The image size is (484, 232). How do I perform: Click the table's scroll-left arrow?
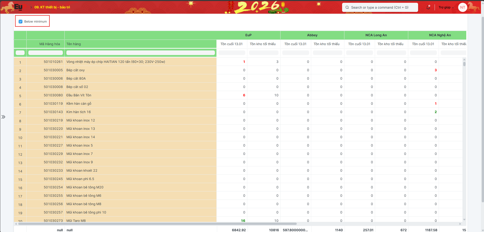[16, 224]
